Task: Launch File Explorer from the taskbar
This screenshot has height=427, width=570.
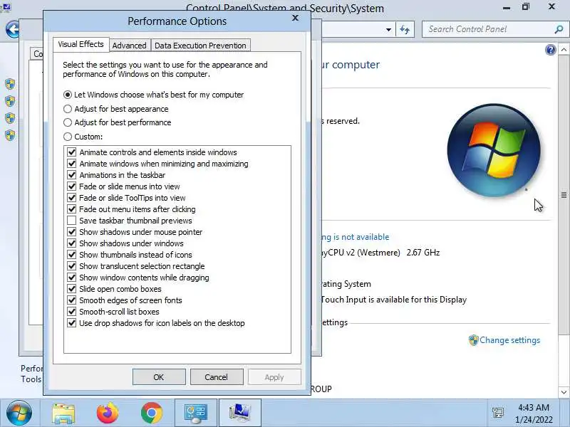Action: tap(63, 413)
